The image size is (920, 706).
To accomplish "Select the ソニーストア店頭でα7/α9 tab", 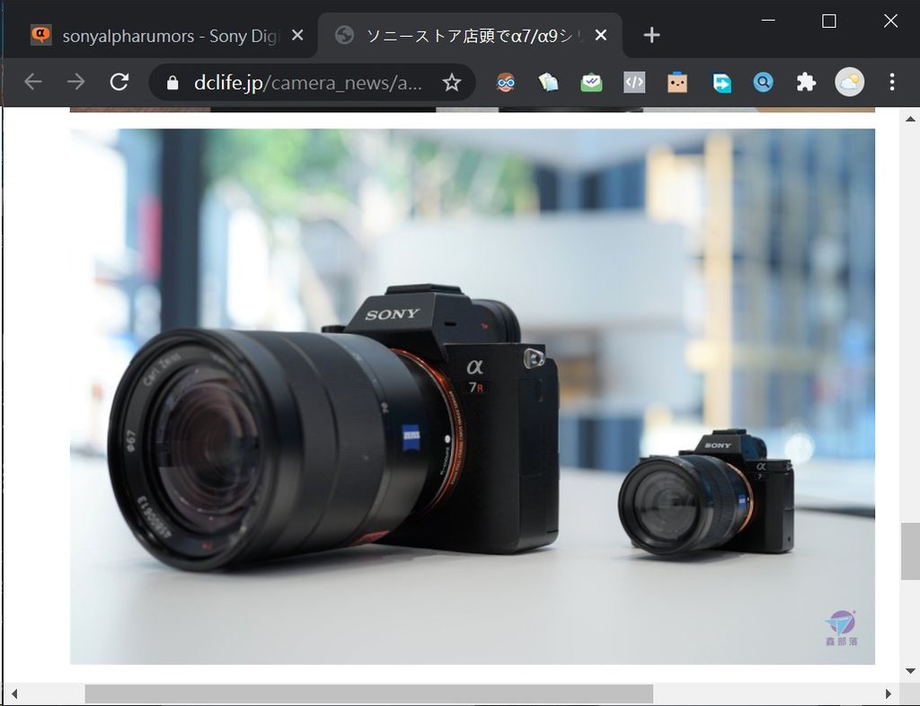I will coord(469,36).
